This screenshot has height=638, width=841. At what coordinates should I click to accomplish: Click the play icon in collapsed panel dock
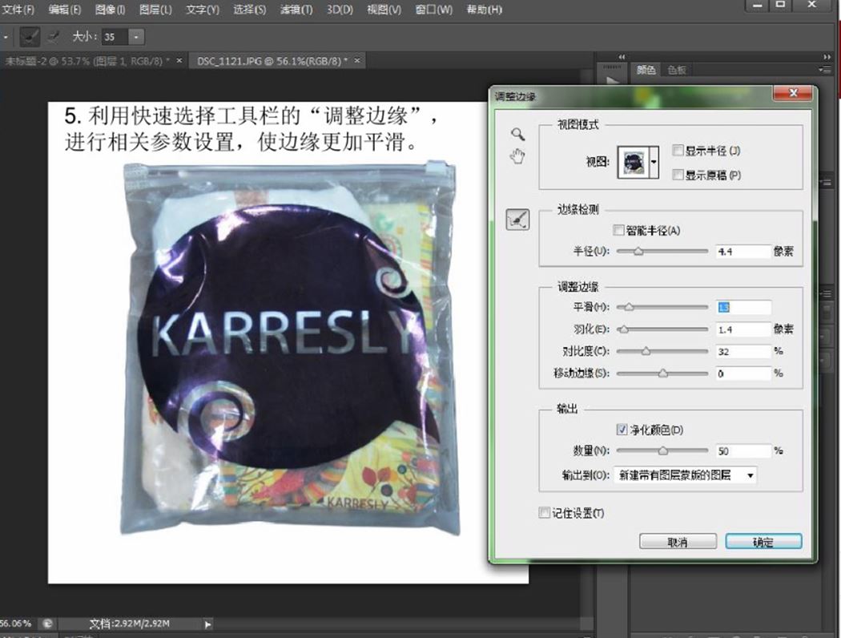(x=613, y=81)
